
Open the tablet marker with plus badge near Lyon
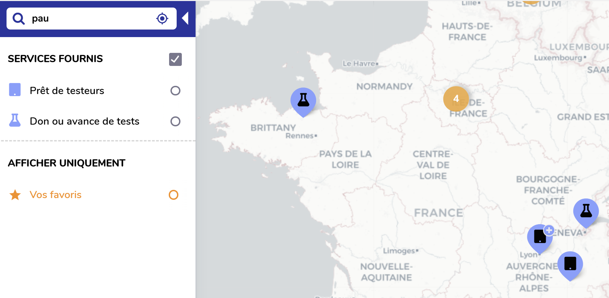[x=540, y=237]
